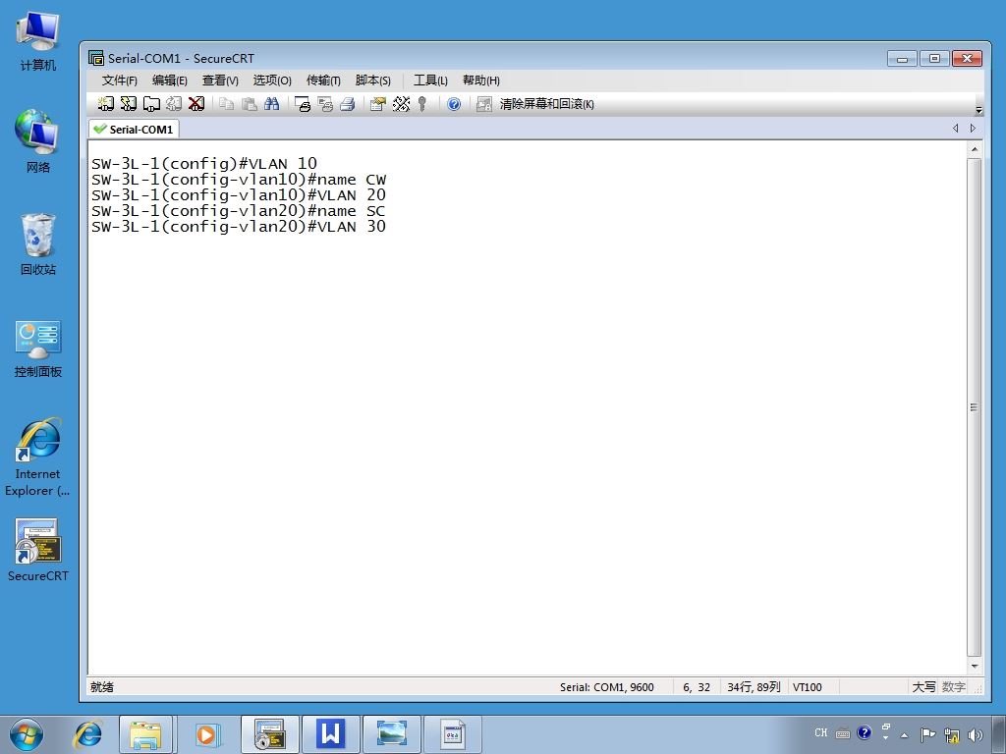Open the 文件(F) menu

pyautogui.click(x=119, y=81)
